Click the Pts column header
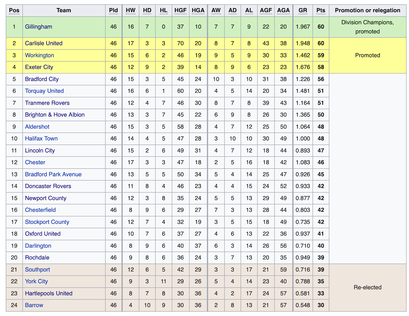Viewport: 409px width, 316px height. [321, 11]
